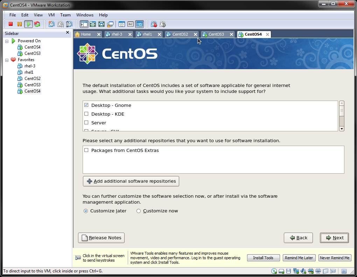Select rhel-3 in Favorites list

point(30,66)
